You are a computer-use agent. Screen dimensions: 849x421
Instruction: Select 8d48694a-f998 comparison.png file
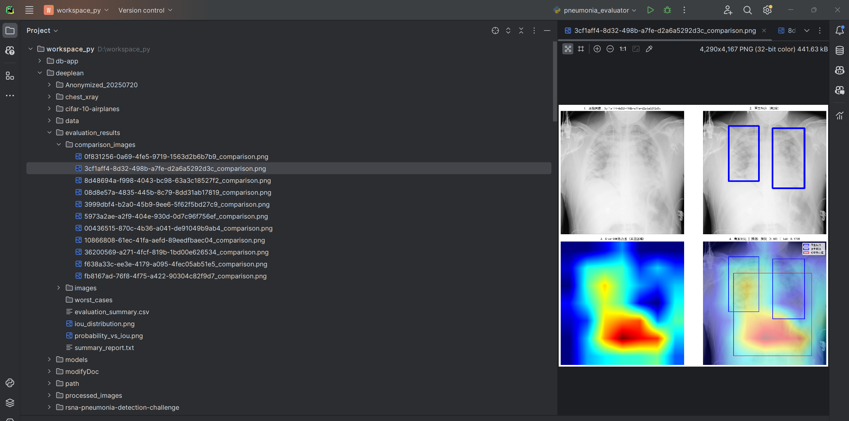(x=177, y=180)
